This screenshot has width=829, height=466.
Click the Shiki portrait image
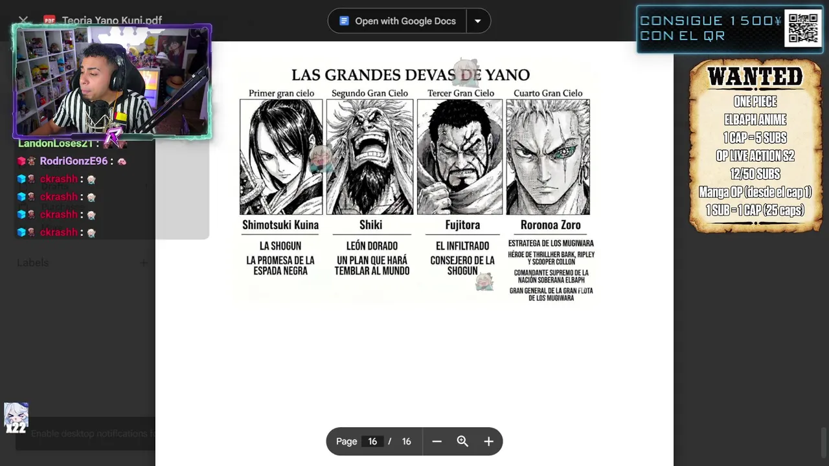coord(370,157)
